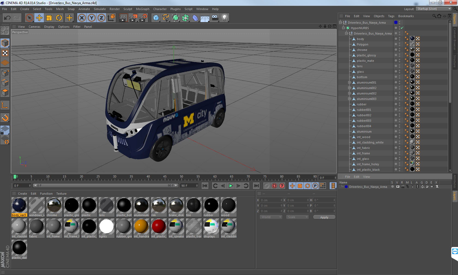This screenshot has width=458, height=275.
Task: Add a Cube primitive object
Action: 156,18
